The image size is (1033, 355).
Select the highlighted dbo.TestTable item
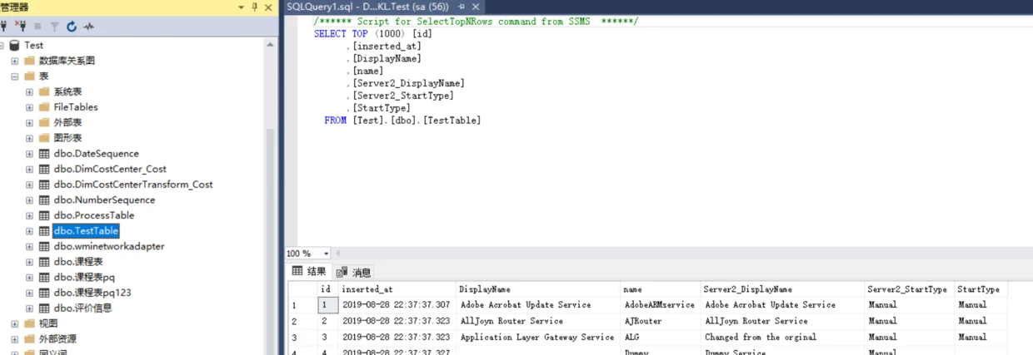[87, 231]
